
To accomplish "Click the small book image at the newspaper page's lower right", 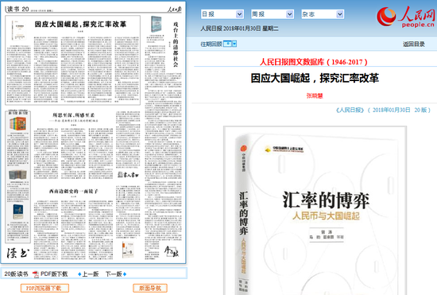I will click(128, 250).
